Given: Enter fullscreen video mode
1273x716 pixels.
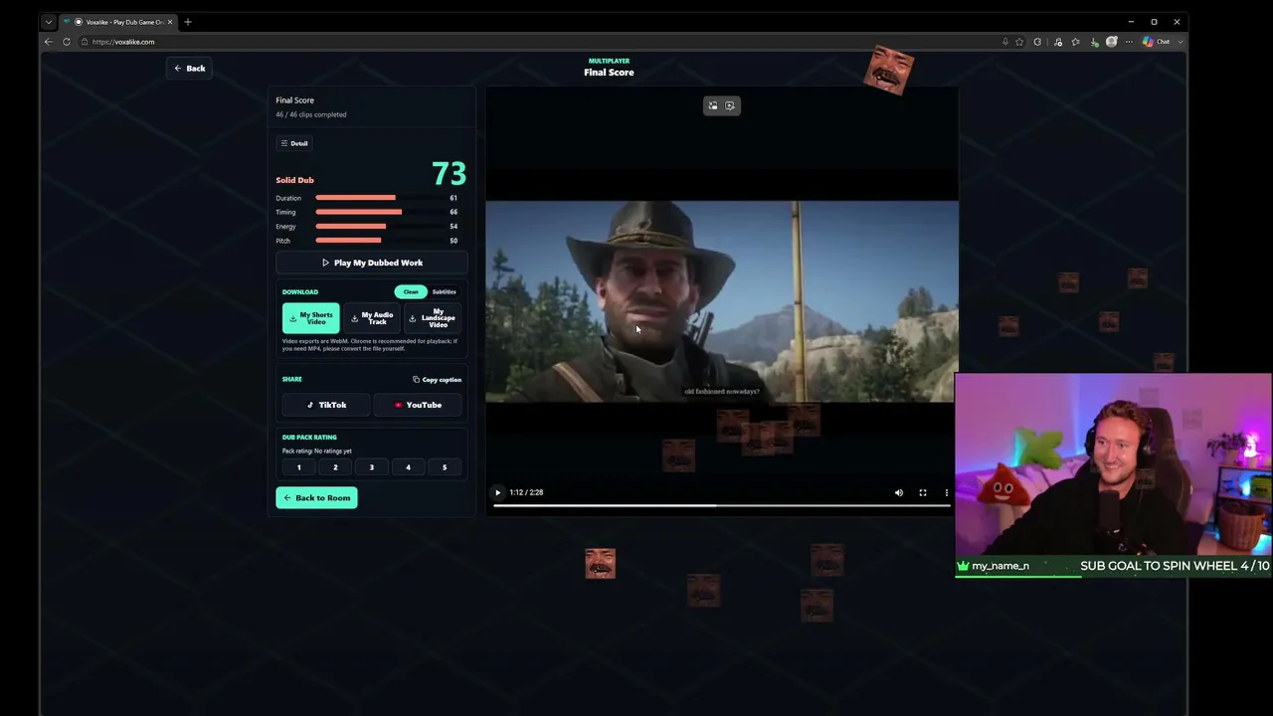Looking at the screenshot, I should pos(923,492).
